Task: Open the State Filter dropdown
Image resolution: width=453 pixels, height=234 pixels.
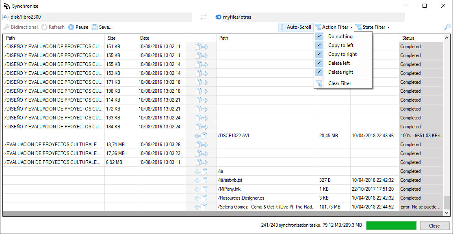Action: pos(373,27)
